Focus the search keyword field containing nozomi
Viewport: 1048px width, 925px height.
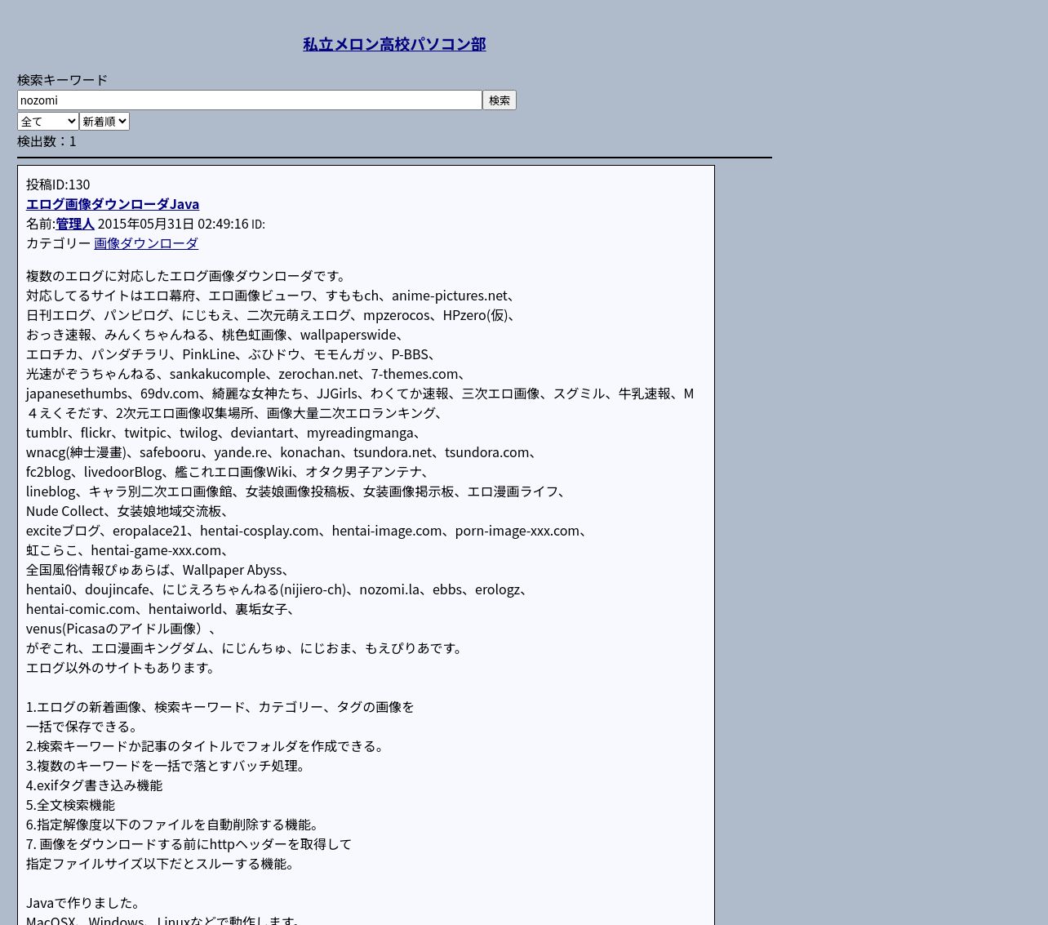[x=250, y=100]
